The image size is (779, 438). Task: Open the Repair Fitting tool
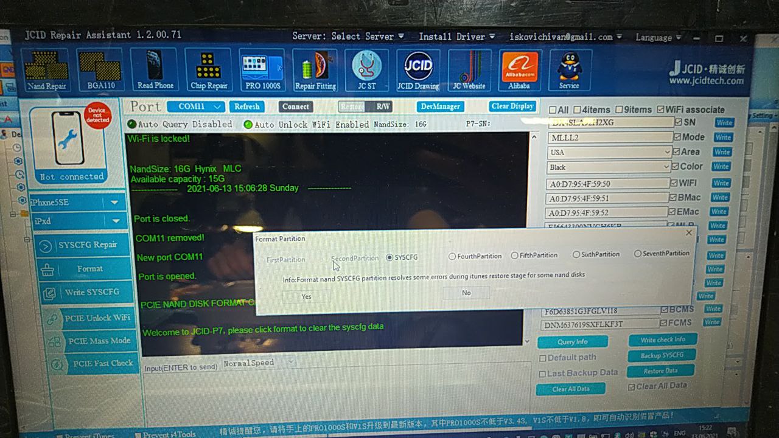point(315,70)
